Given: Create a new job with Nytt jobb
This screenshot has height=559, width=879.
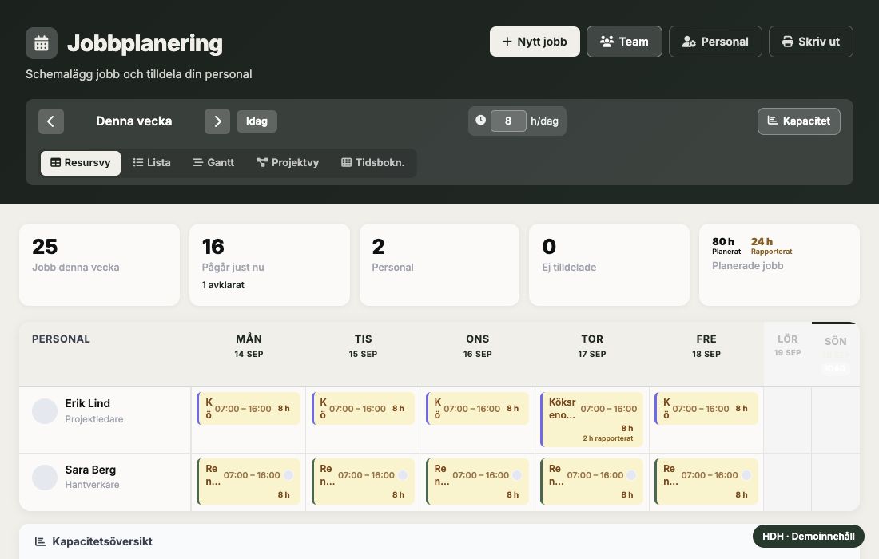Looking at the screenshot, I should (535, 42).
